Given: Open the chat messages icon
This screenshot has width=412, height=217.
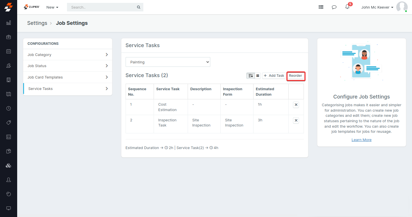Looking at the screenshot, I should (334, 7).
